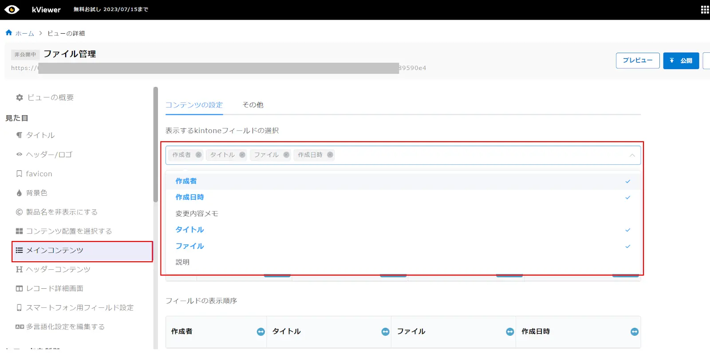
Task: Remove the ファイル tag chip
Action: coord(286,155)
